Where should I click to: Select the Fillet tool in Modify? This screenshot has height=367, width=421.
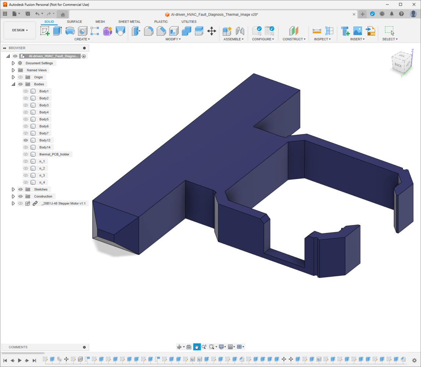(x=148, y=31)
